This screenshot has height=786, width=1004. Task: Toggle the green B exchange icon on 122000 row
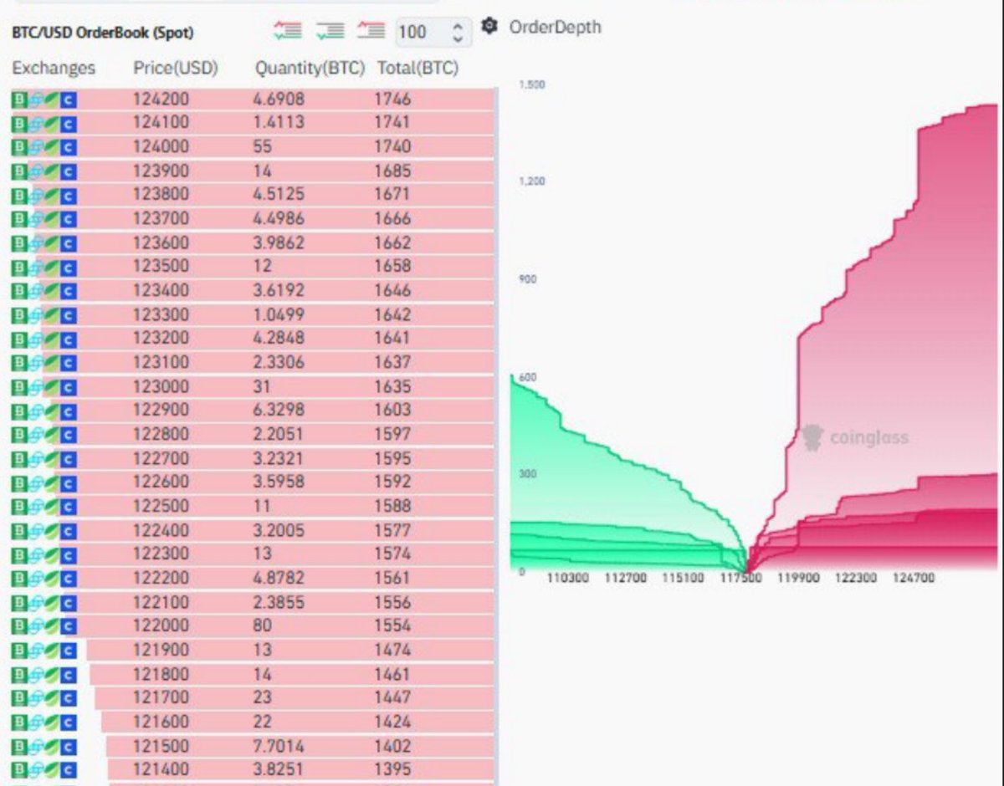pos(17,625)
